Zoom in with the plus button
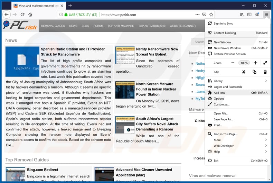Viewport: 273px width, 183px height. point(255,63)
